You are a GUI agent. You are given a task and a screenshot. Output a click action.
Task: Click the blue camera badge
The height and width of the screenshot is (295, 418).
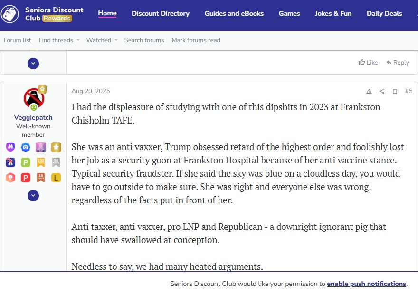tap(26, 147)
